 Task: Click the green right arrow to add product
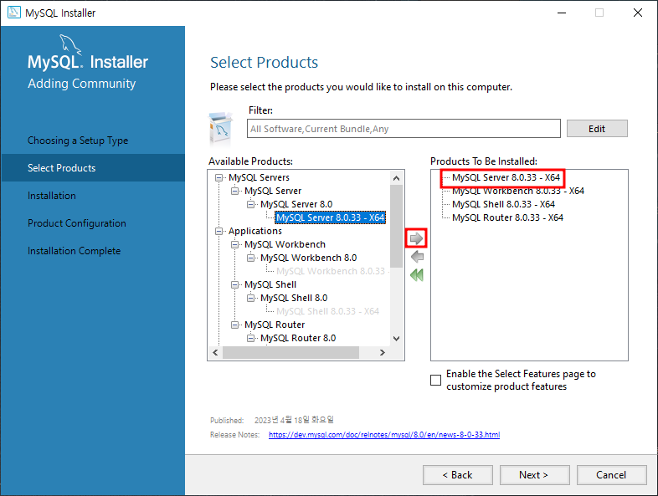(416, 238)
